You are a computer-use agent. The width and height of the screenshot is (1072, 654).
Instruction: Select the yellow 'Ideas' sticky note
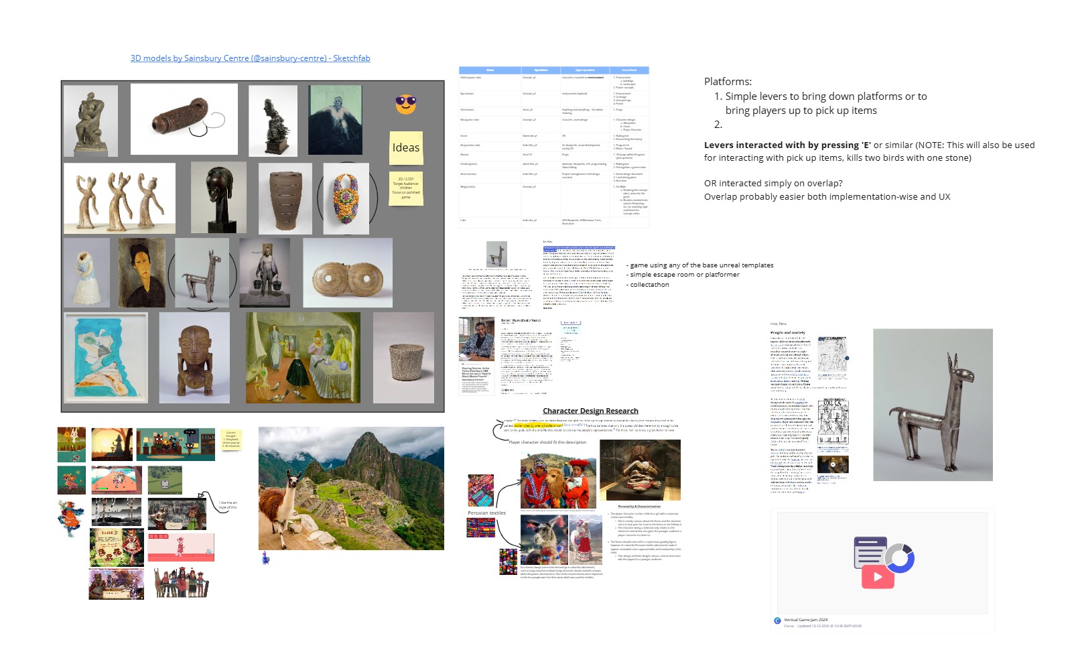point(406,147)
